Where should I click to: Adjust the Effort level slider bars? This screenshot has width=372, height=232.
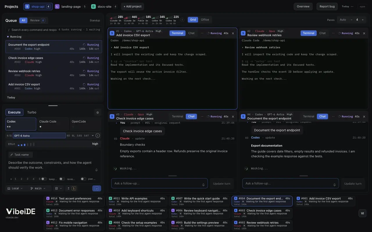tap(26, 144)
